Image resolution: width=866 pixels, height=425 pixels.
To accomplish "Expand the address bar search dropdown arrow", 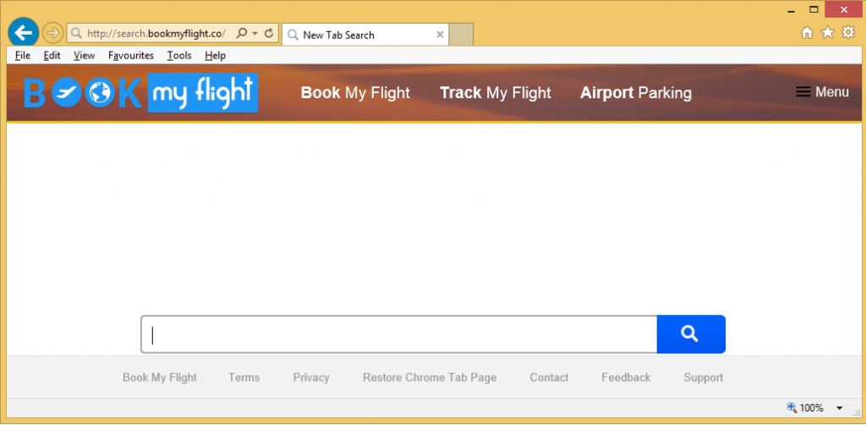I will point(255,34).
